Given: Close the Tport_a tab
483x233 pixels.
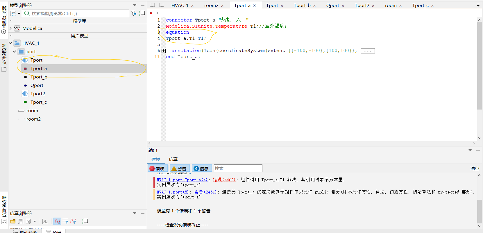Looking at the screenshot, I should pos(254,6).
